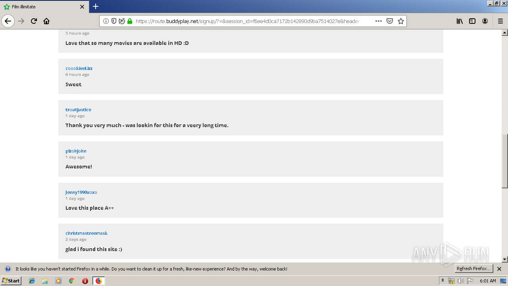Go back to the previous page
This screenshot has height=286, width=508.
8,21
